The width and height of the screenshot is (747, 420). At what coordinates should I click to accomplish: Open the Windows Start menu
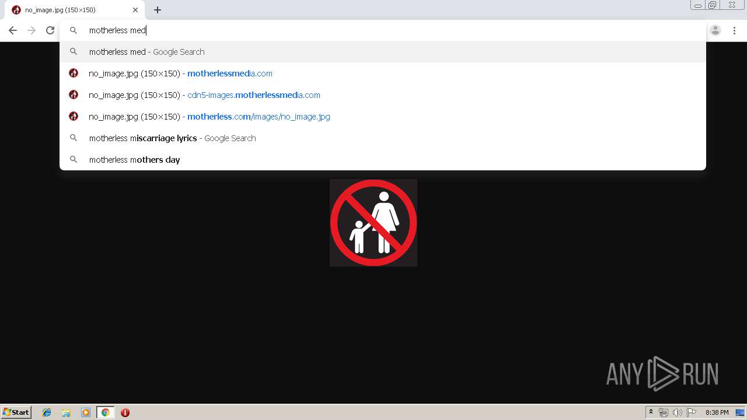coord(16,412)
